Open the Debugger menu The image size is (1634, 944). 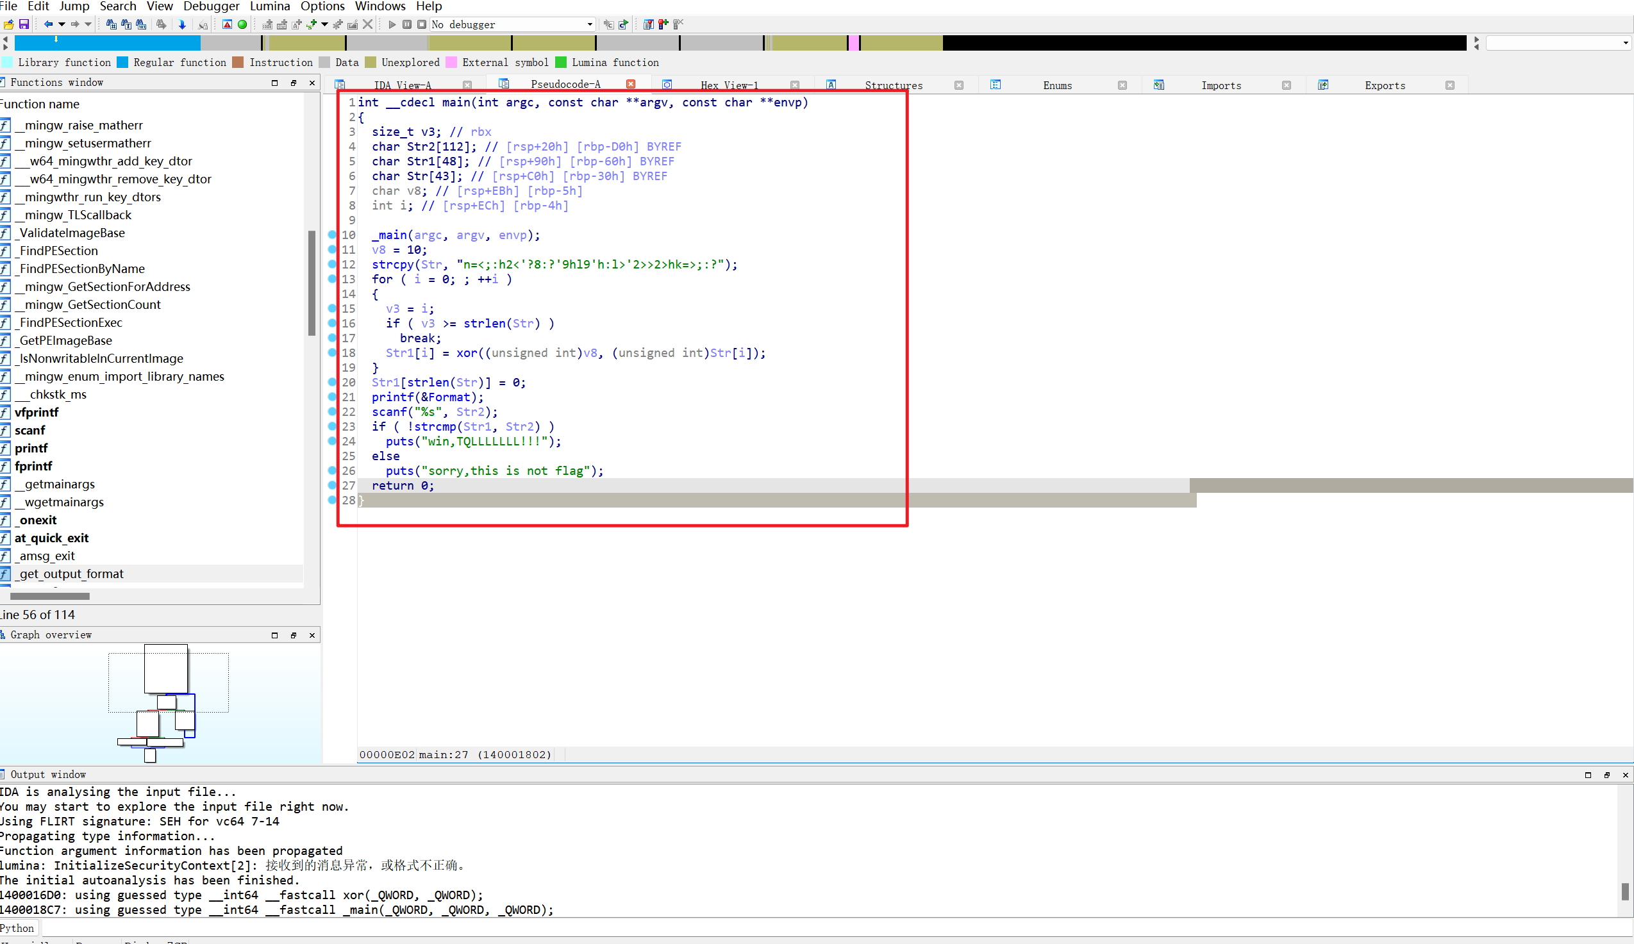[x=212, y=6]
